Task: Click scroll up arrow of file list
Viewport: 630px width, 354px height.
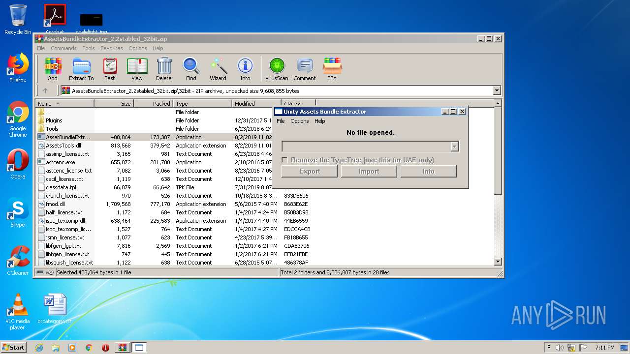Action: pos(498,104)
